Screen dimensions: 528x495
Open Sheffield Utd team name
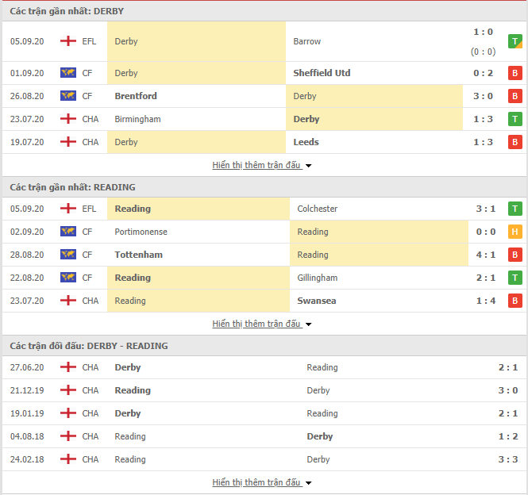[x=322, y=73]
